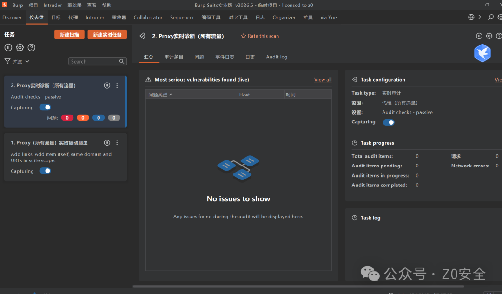This screenshot has height=294, width=502.
Task: Switch to the Organizer tab
Action: 284,17
